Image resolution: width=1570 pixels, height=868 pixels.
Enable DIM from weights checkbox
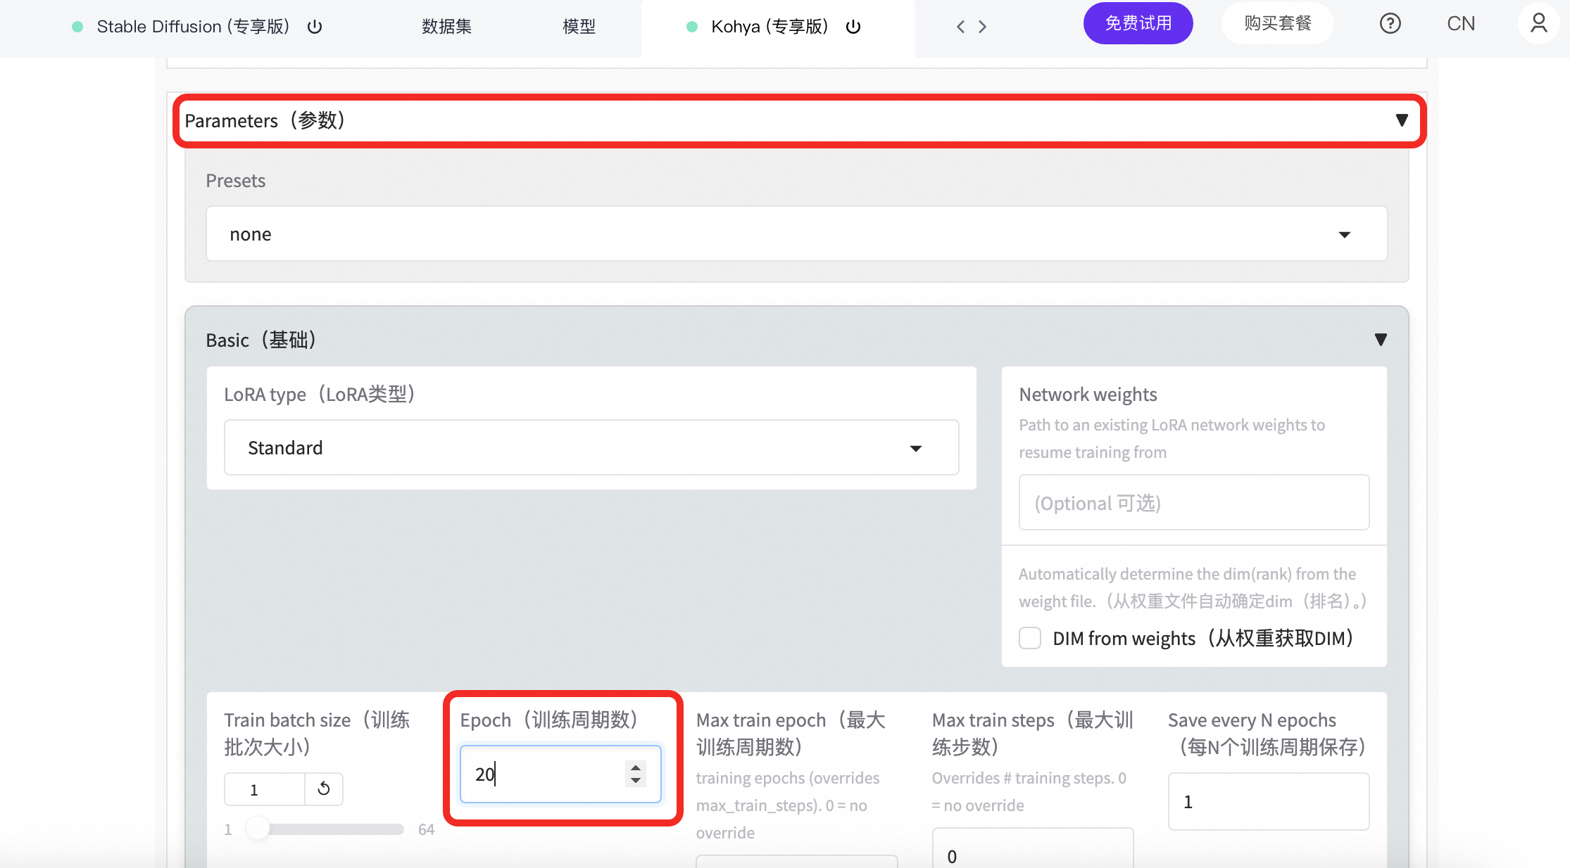[1030, 638]
